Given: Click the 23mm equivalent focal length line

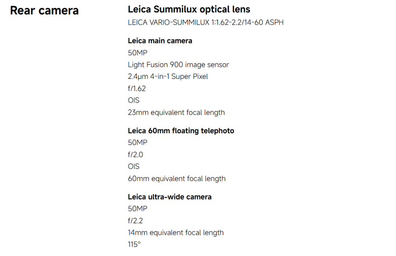Looking at the screenshot, I should [x=176, y=112].
